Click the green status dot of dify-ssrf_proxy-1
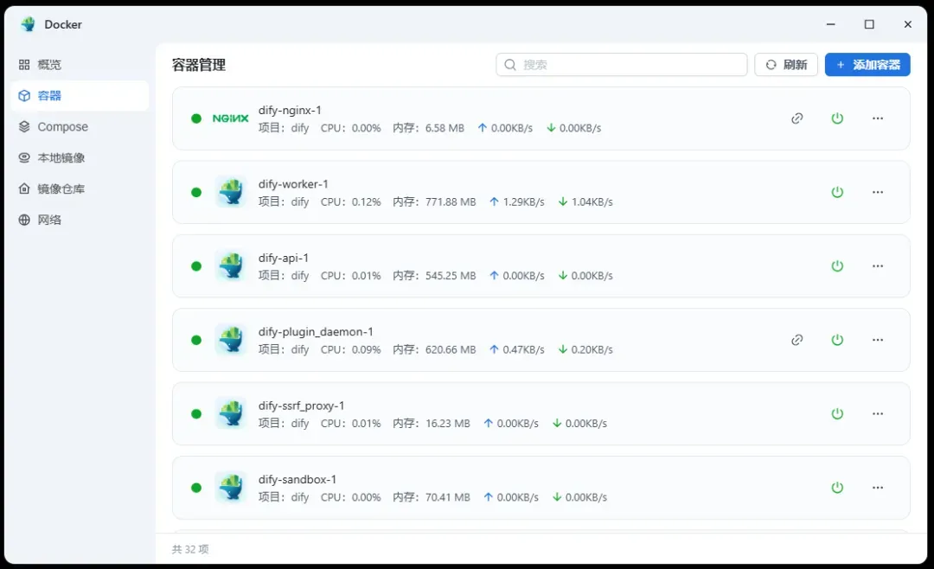The image size is (934, 569). pyautogui.click(x=196, y=413)
